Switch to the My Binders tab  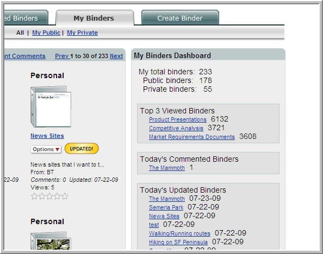tap(94, 18)
